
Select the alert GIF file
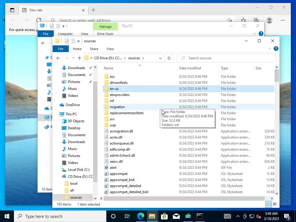pyautogui.click(x=113, y=167)
